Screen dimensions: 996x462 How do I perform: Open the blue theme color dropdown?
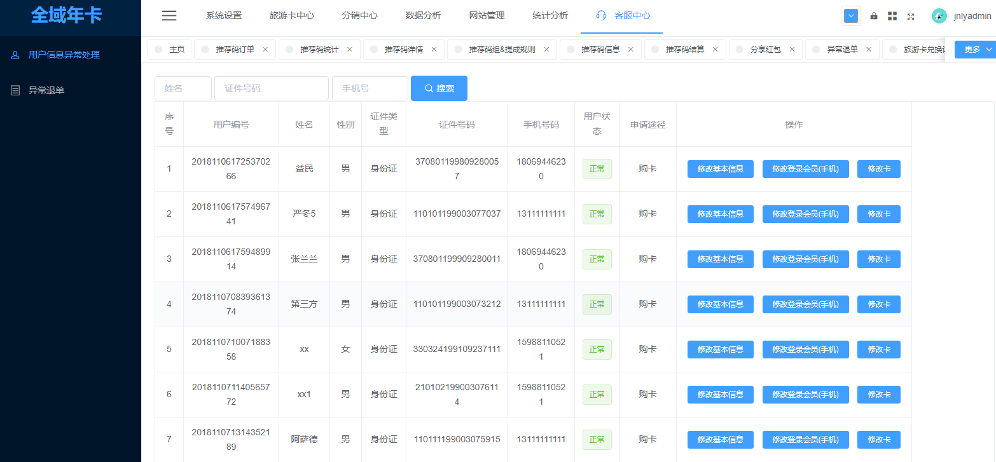pos(850,16)
